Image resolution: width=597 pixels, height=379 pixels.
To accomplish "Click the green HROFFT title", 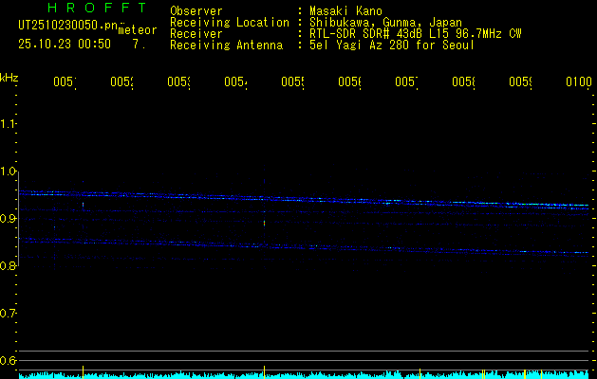I will point(98,8).
